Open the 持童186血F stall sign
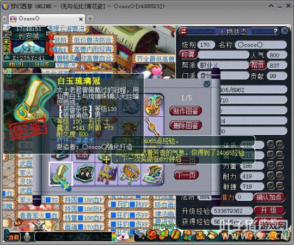The height and width of the screenshot is (245, 294). point(83,218)
